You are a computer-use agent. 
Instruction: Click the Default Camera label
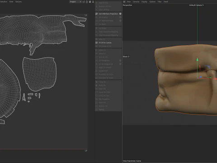(197, 5)
